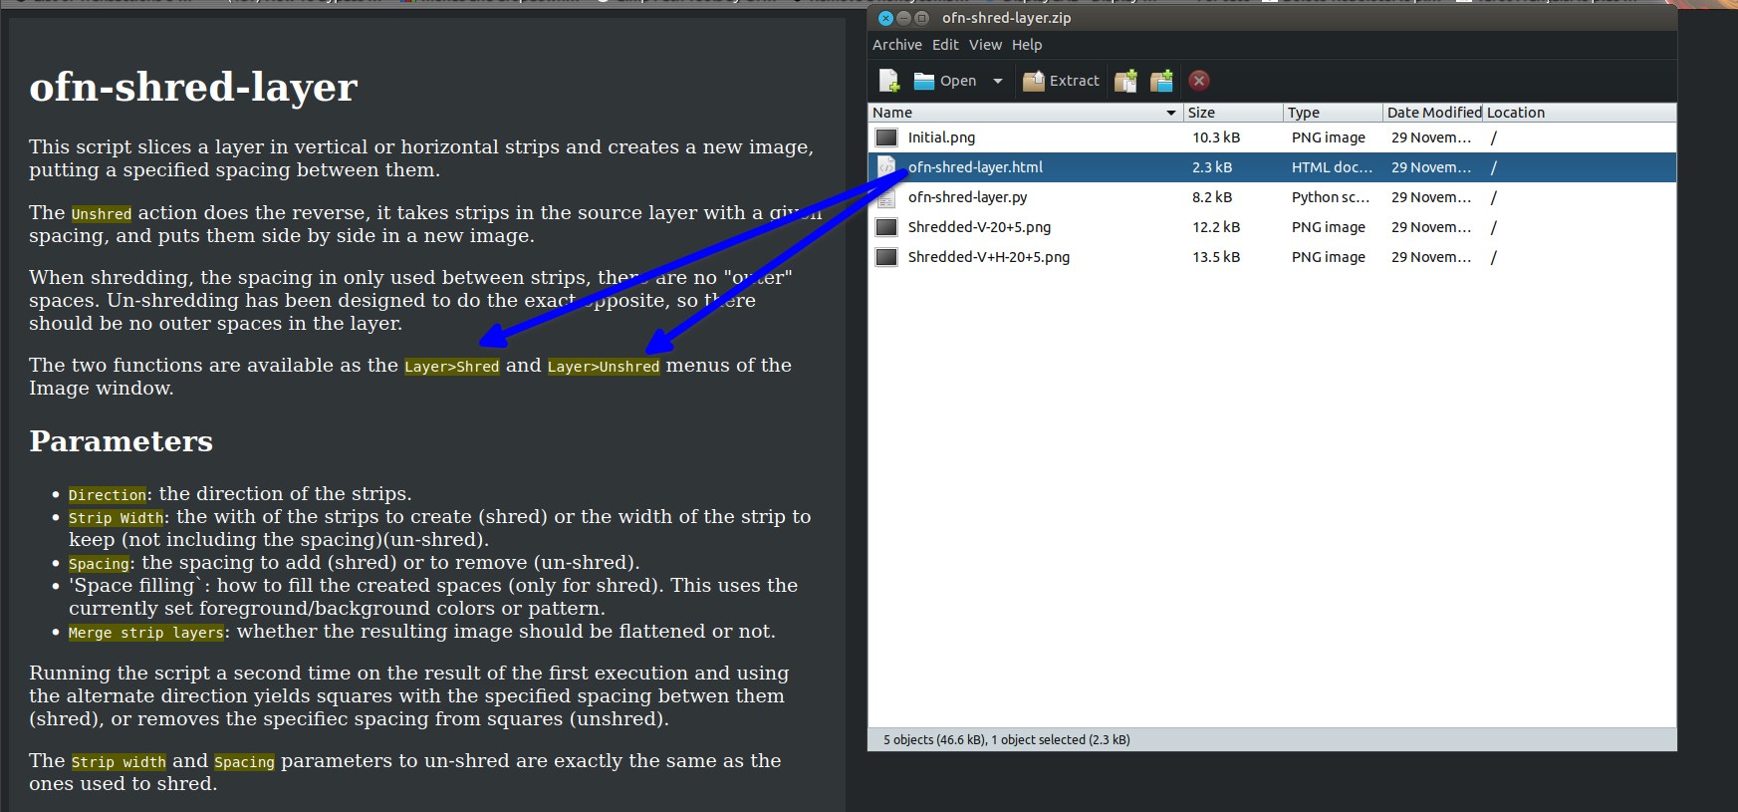This screenshot has width=1738, height=812.
Task: Click the 12.2 kB size cell
Action: pyautogui.click(x=1216, y=227)
